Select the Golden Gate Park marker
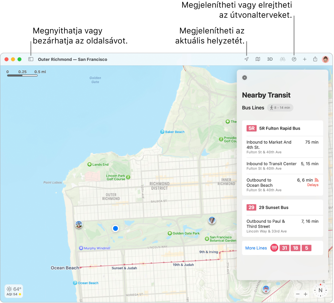Screen dimensions: 334x303 [x=170, y=233]
